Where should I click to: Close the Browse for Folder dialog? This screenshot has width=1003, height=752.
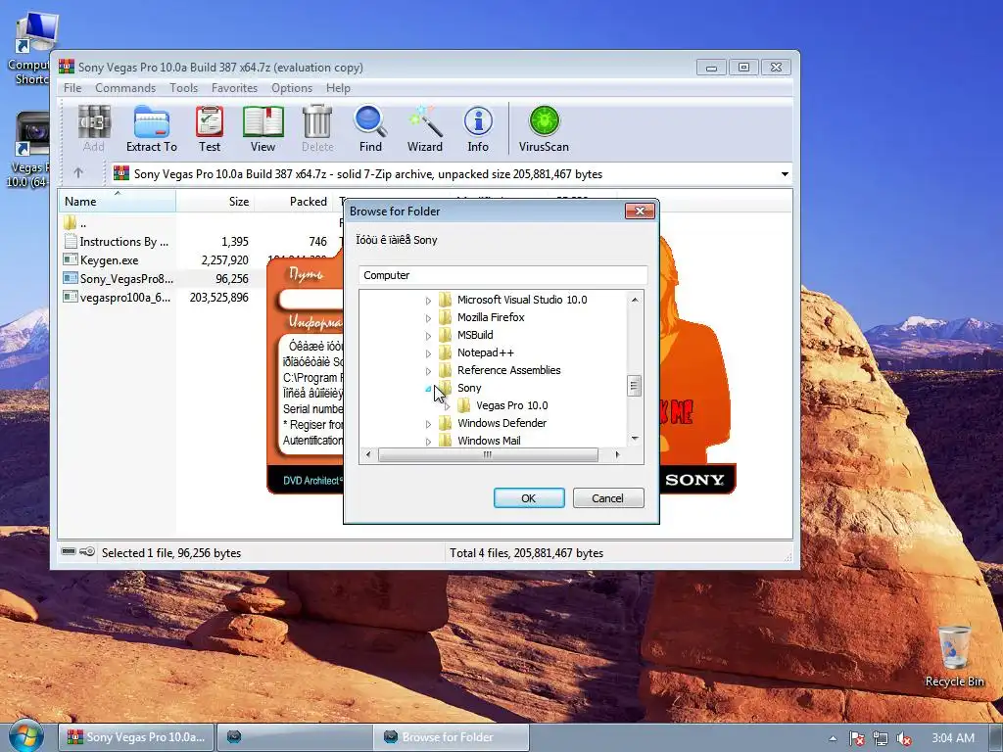(x=640, y=211)
